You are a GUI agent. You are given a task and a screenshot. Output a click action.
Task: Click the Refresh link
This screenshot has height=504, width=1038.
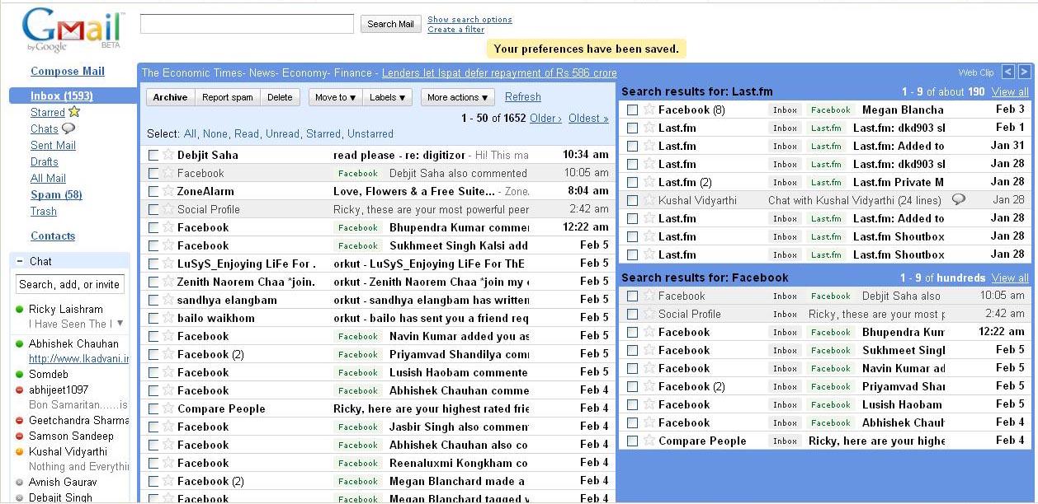(x=523, y=96)
